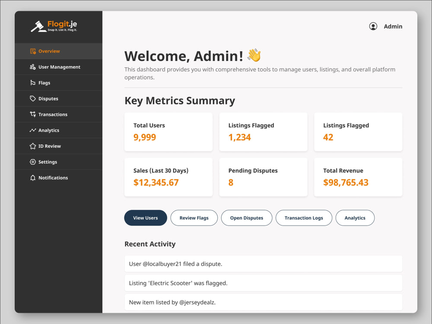Click the 9,999 total users value
The width and height of the screenshot is (432, 324).
(x=145, y=137)
